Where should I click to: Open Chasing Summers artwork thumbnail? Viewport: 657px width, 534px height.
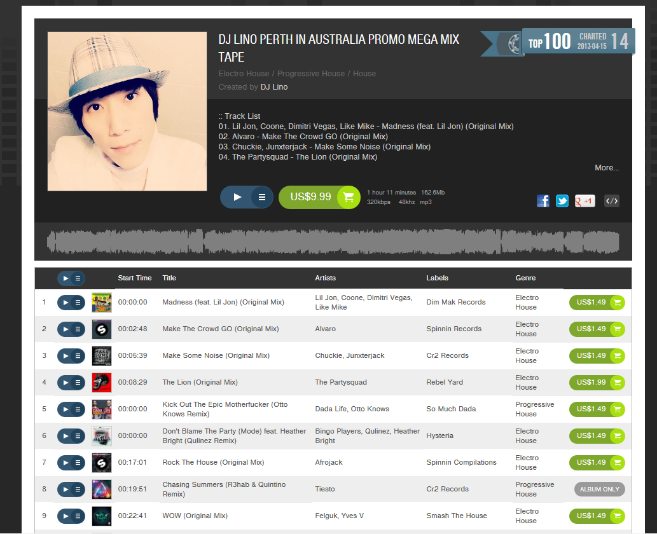(x=101, y=489)
